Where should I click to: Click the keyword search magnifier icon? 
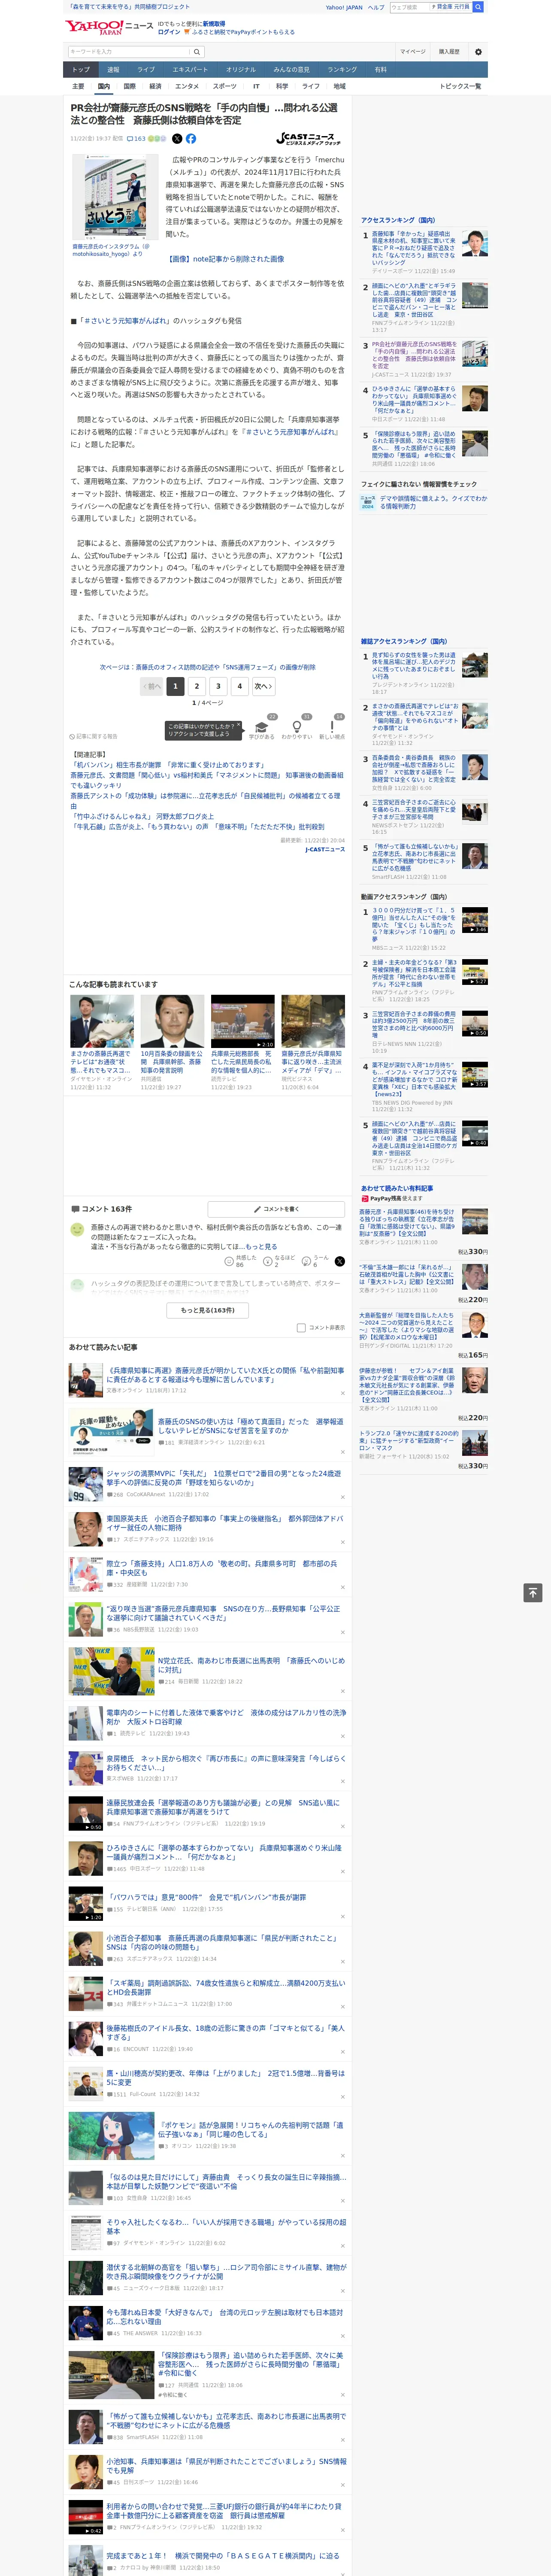coord(197,52)
